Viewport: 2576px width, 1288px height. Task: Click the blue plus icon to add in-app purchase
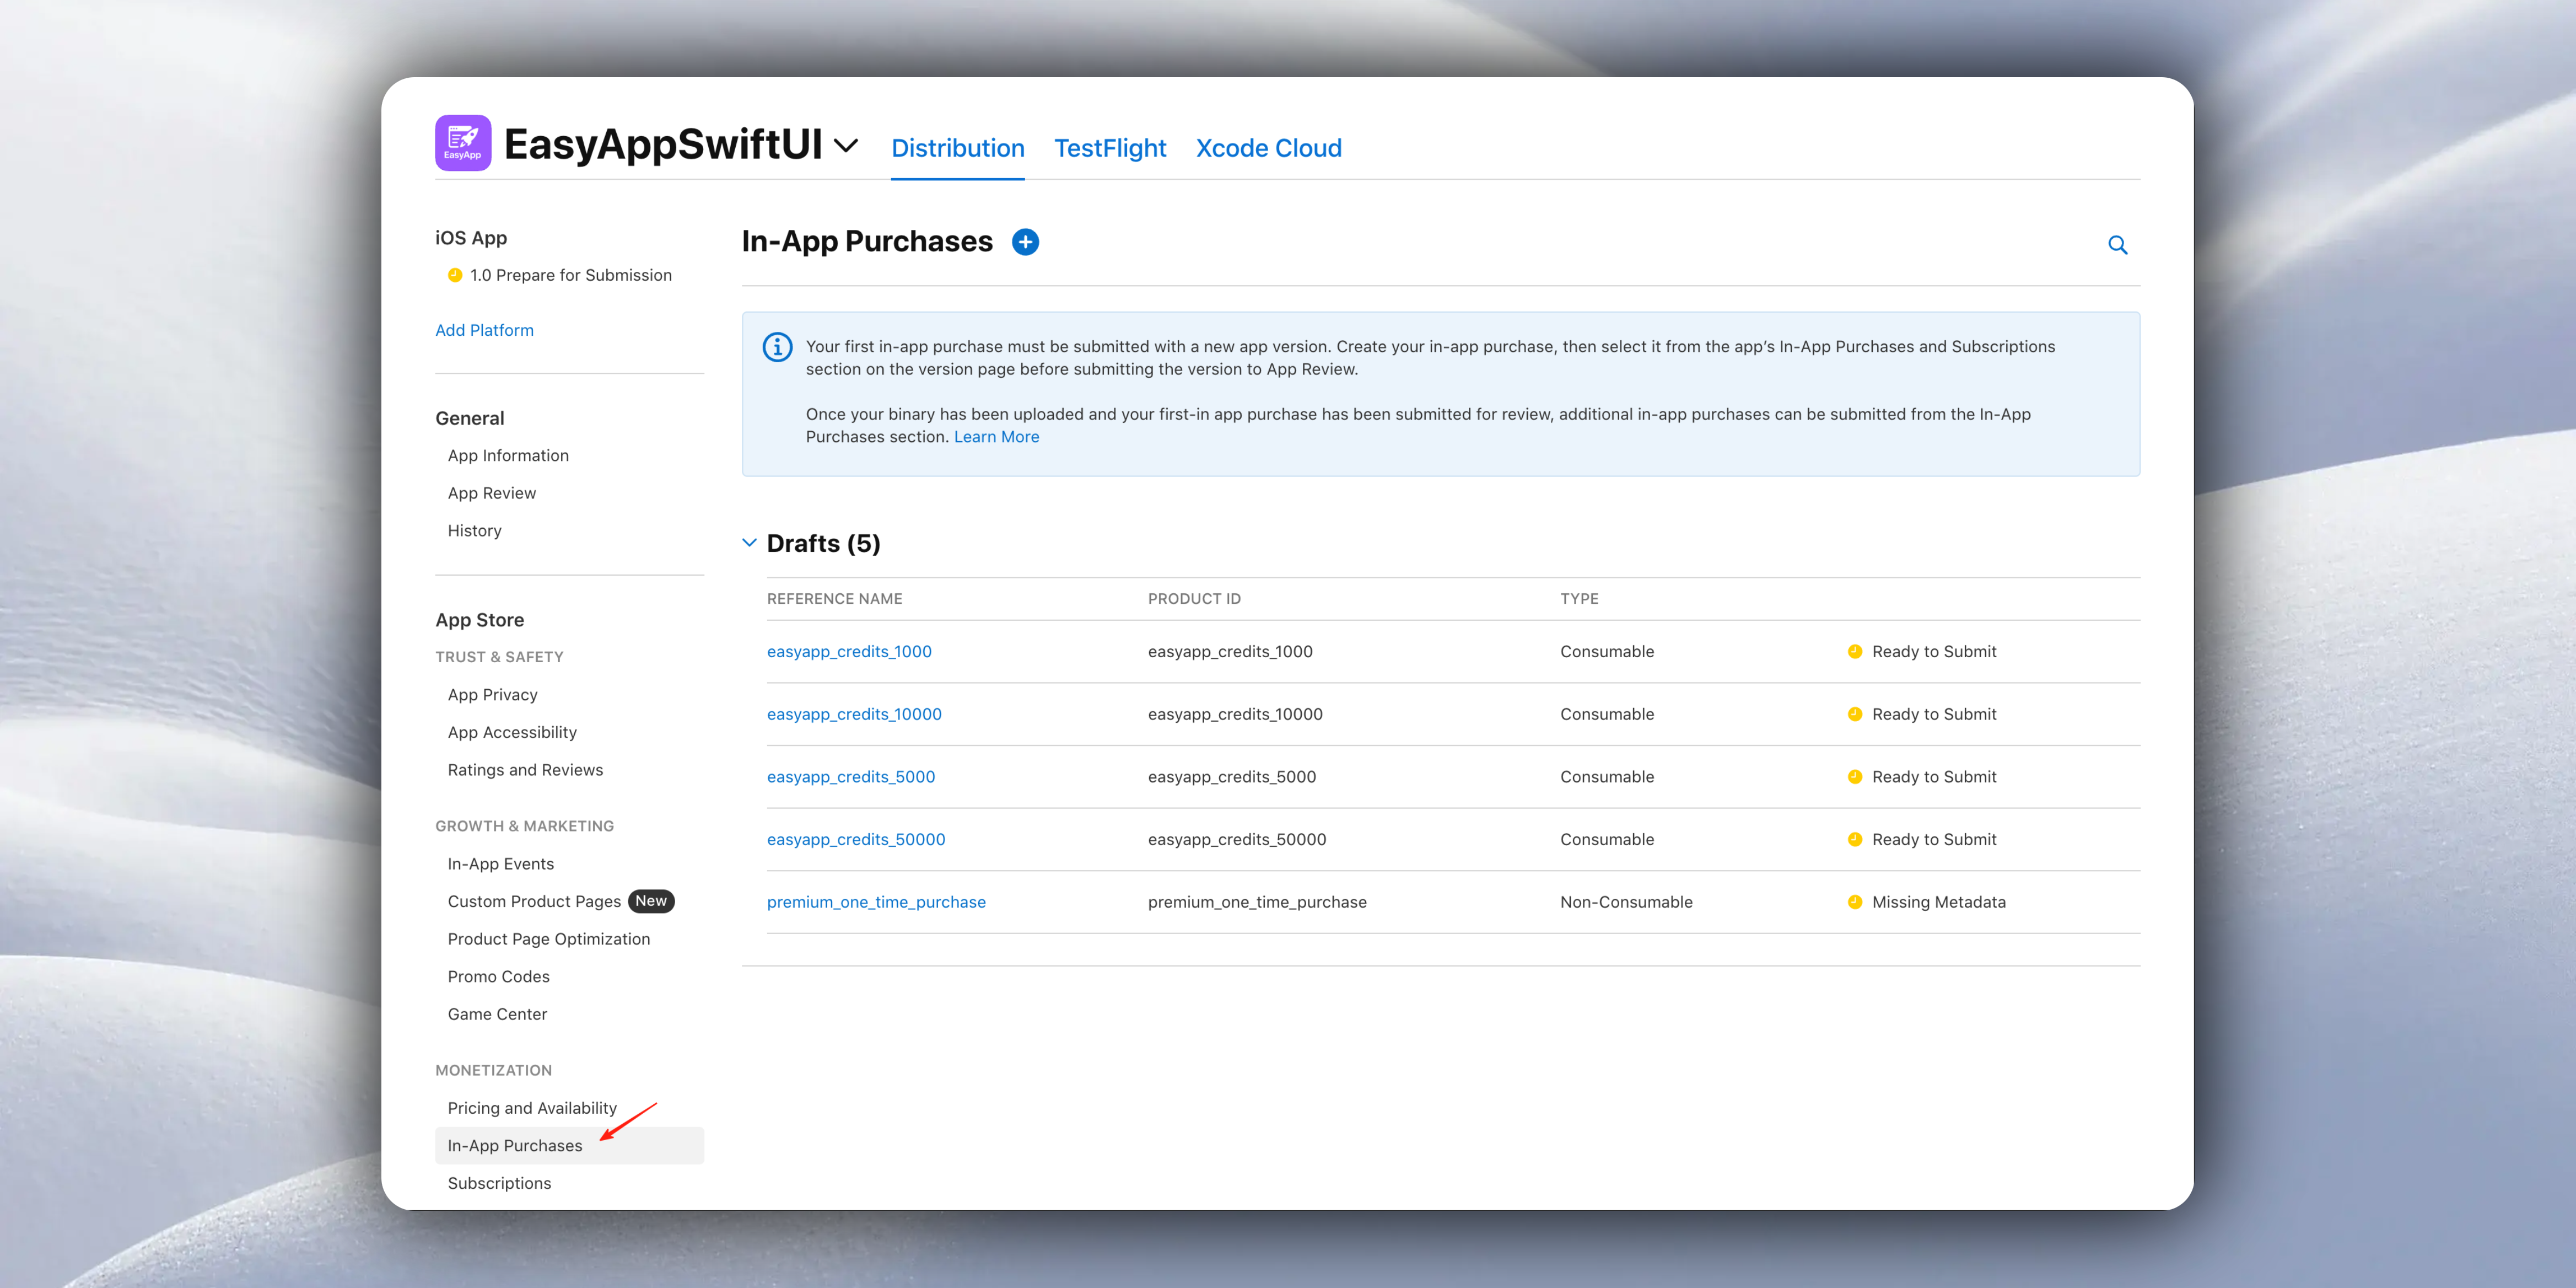[1025, 242]
